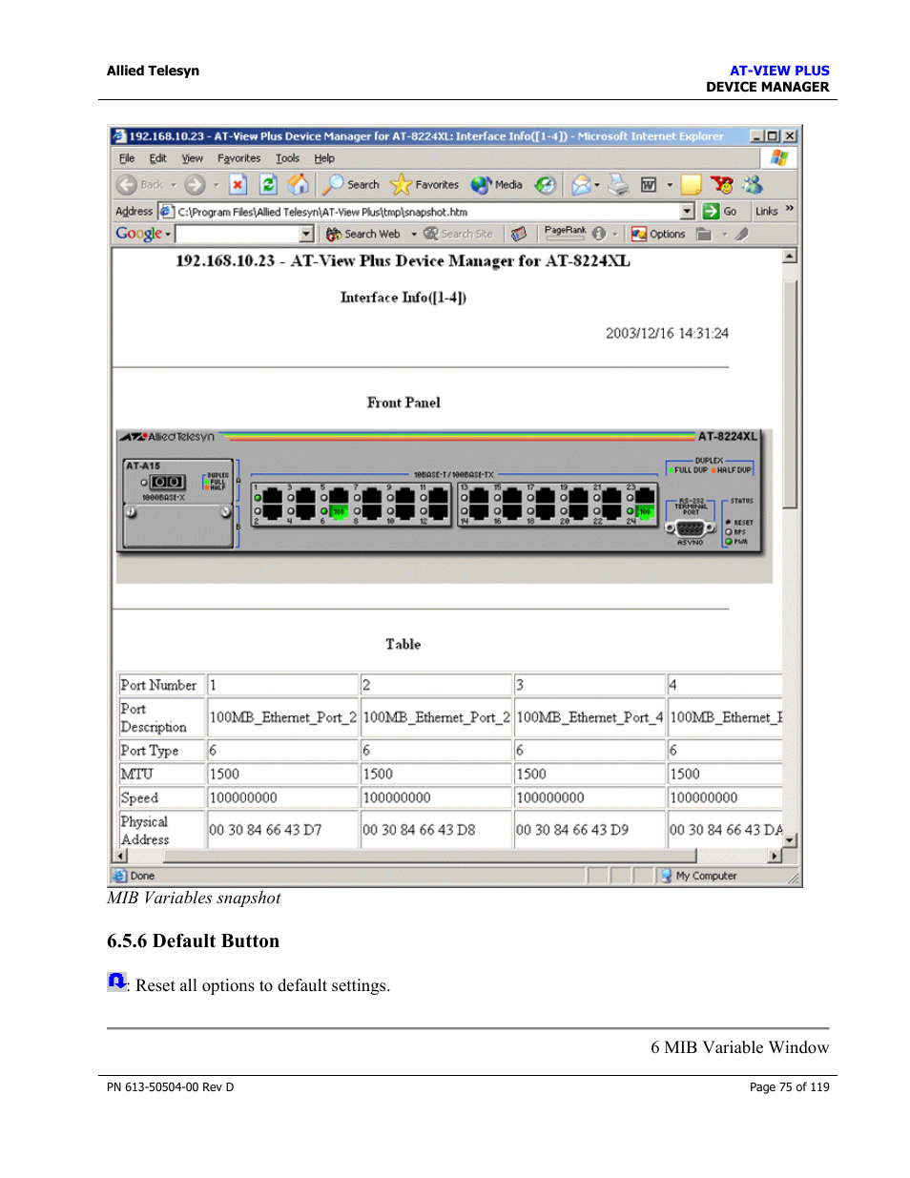910x1178 pixels.
Task: Click the Google Options button
Action: pyautogui.click(x=658, y=234)
